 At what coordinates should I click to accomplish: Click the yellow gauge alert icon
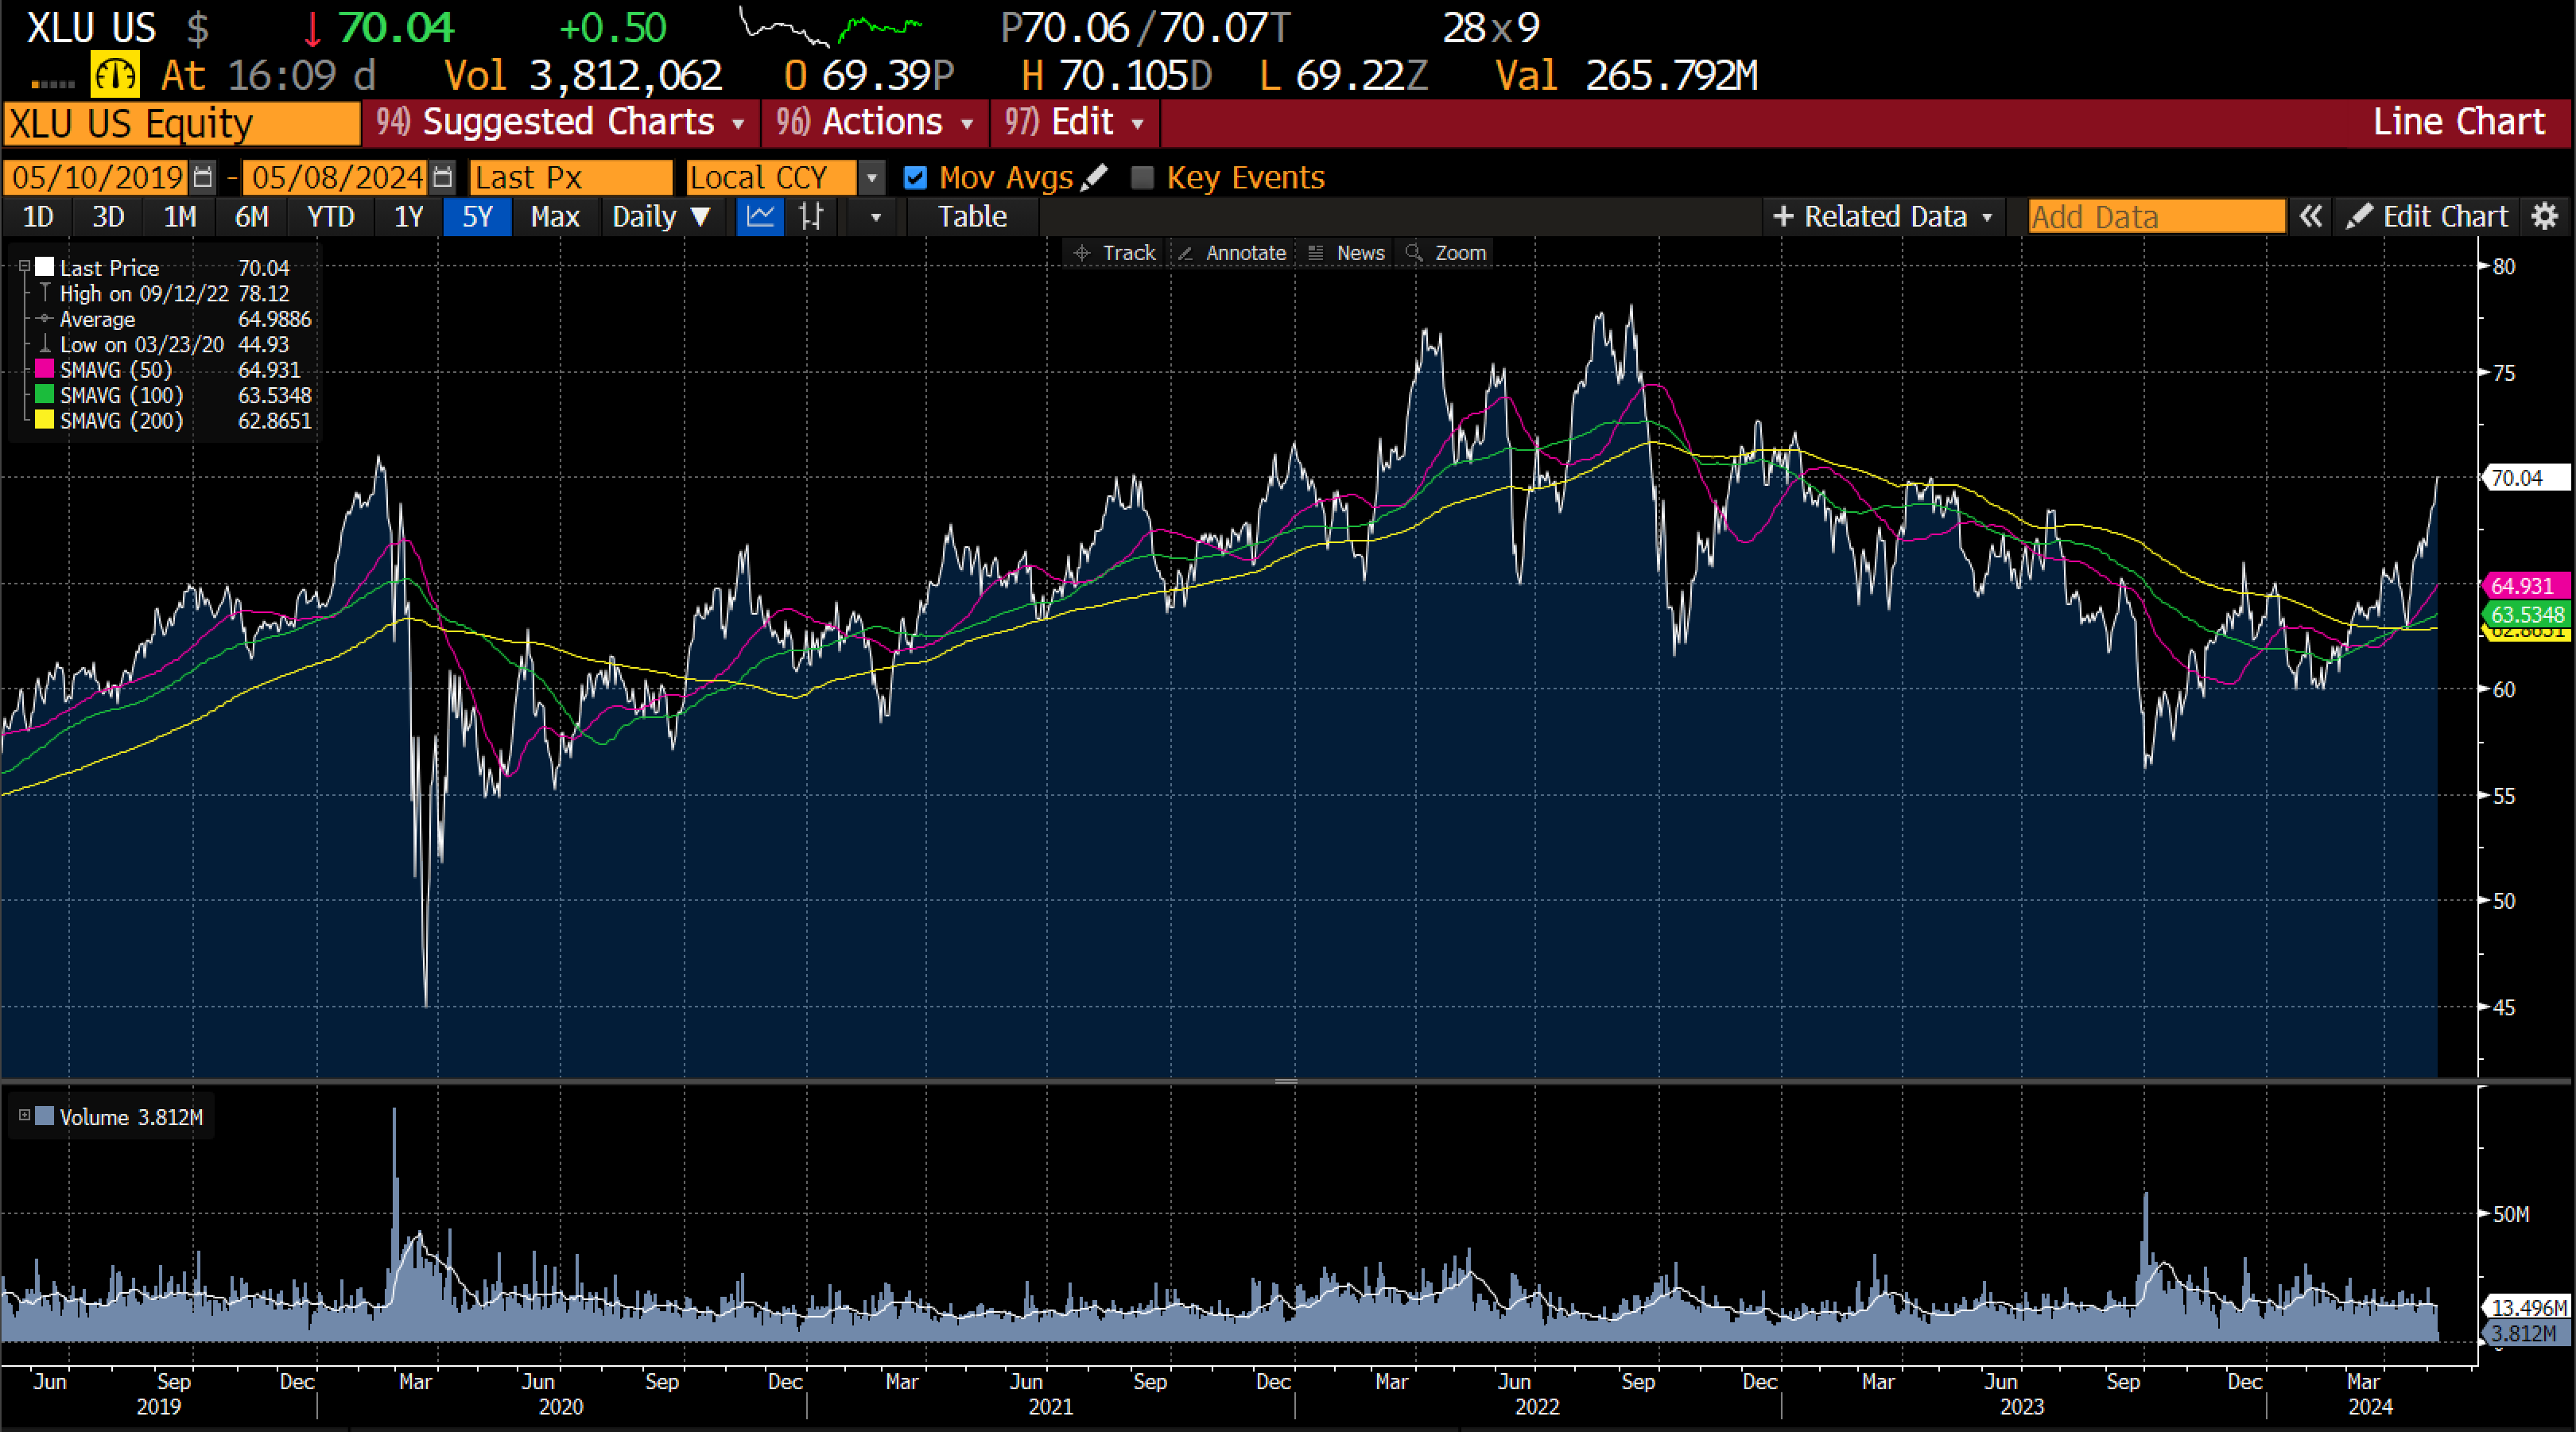(115, 75)
